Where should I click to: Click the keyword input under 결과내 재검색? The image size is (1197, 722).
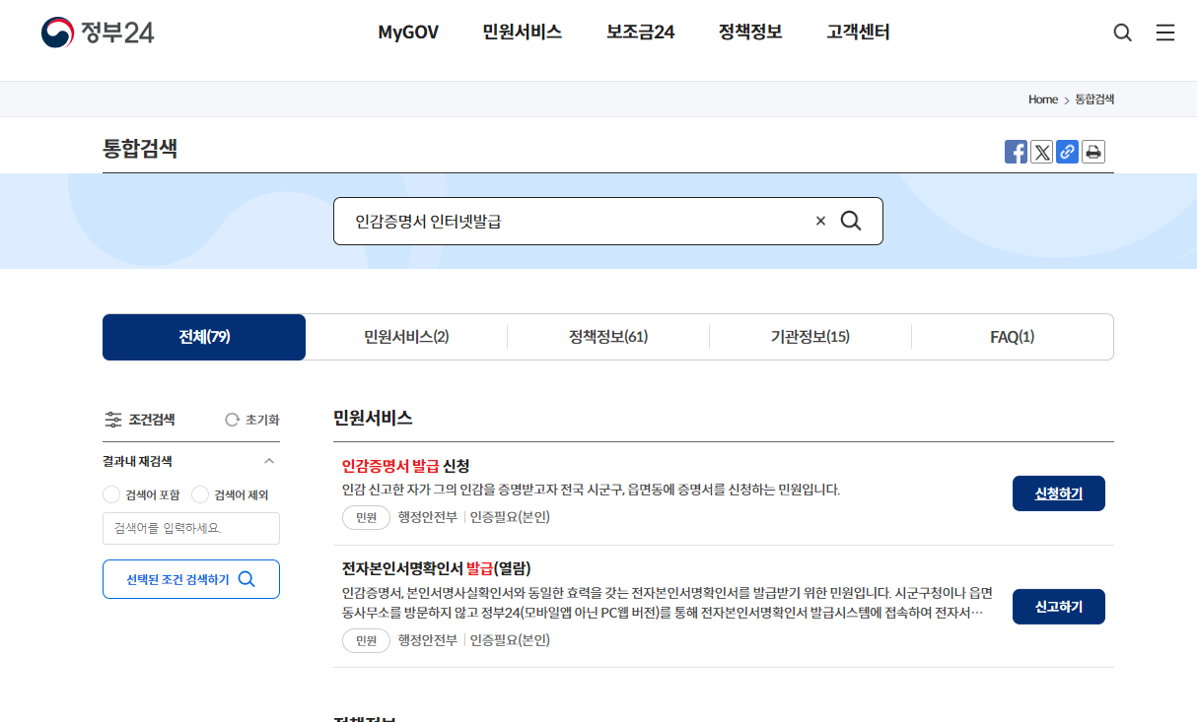point(190,528)
